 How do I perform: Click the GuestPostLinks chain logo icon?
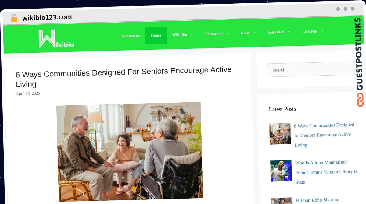coord(361,100)
